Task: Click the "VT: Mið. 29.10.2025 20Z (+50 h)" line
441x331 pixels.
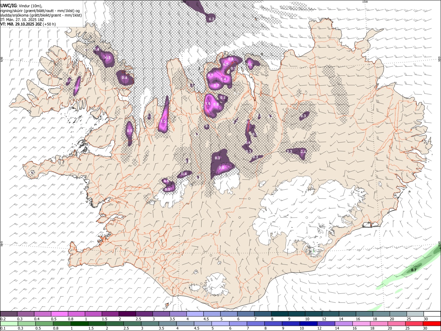Action: coord(28,24)
